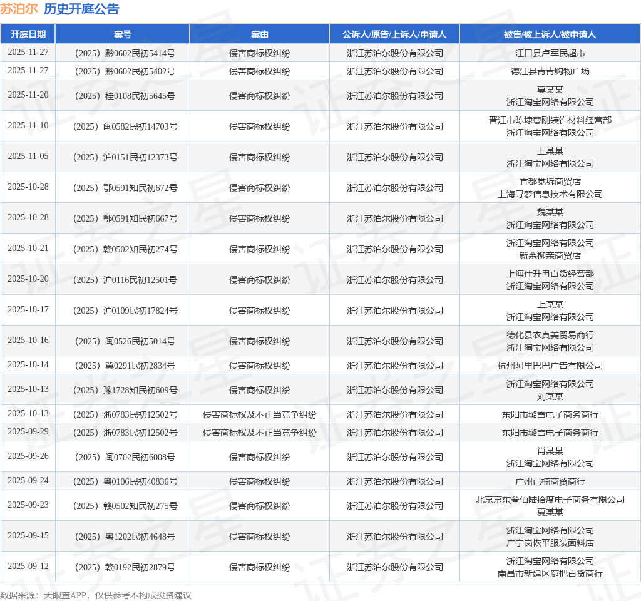
Task: Click defendant 莫某某
Action: coord(550,90)
